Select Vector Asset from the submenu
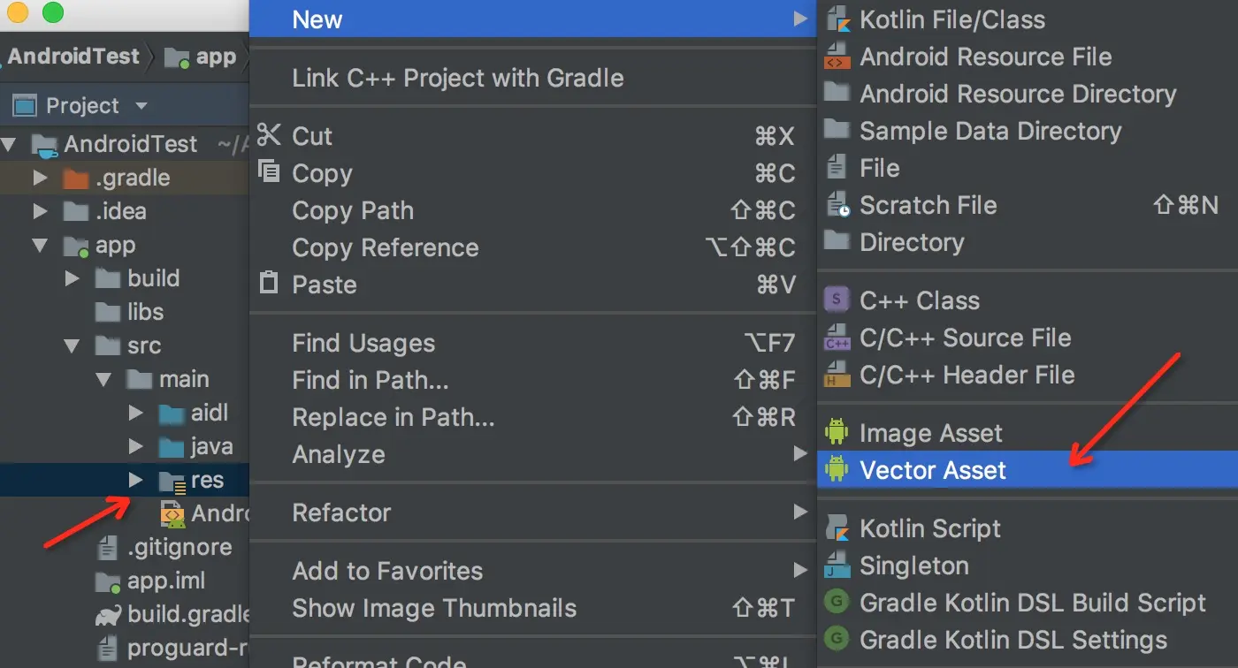The image size is (1238, 668). [933, 470]
